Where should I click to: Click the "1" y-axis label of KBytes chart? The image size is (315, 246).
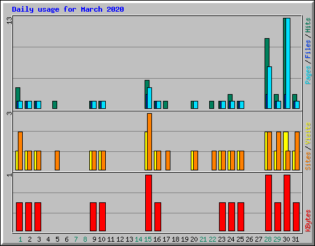[9, 175]
